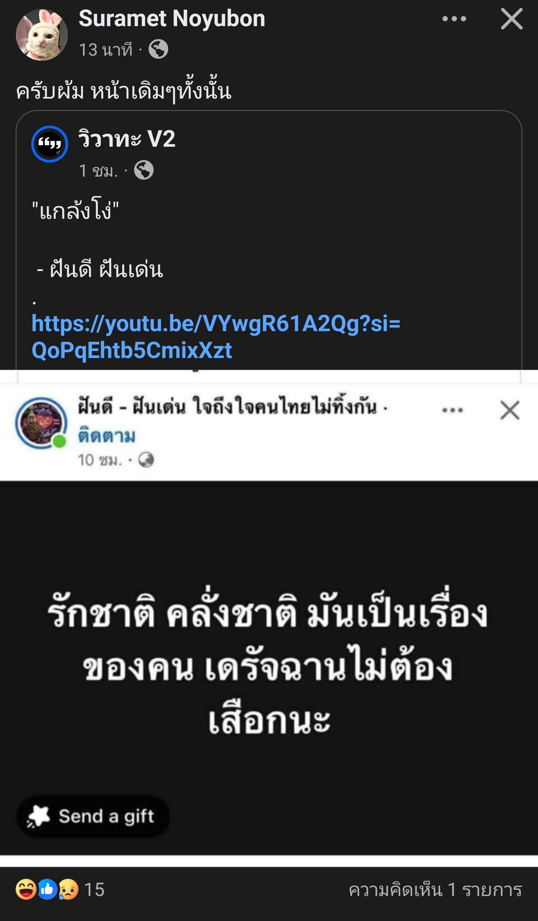
Task: Tap the Send a gift button
Action: click(x=93, y=816)
